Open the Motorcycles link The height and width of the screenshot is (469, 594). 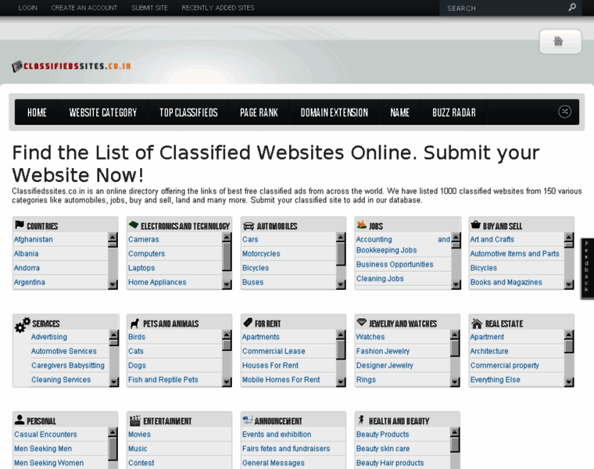261,254
